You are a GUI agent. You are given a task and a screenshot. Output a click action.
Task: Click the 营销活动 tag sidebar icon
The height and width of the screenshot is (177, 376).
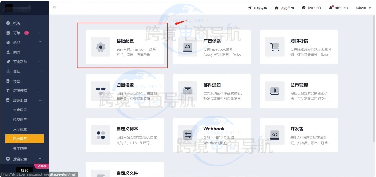[8, 62]
